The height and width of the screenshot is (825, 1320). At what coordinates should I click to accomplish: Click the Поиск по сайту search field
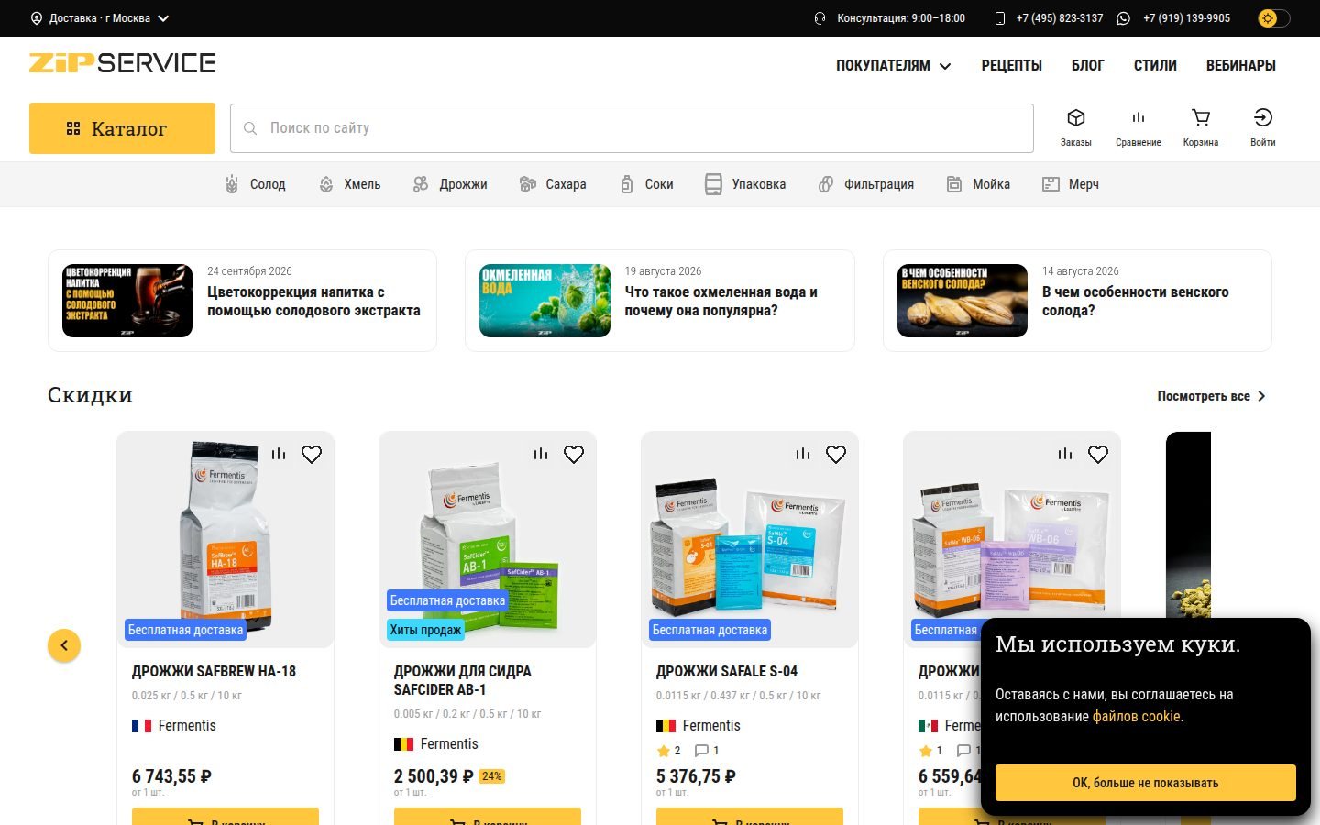(x=632, y=128)
